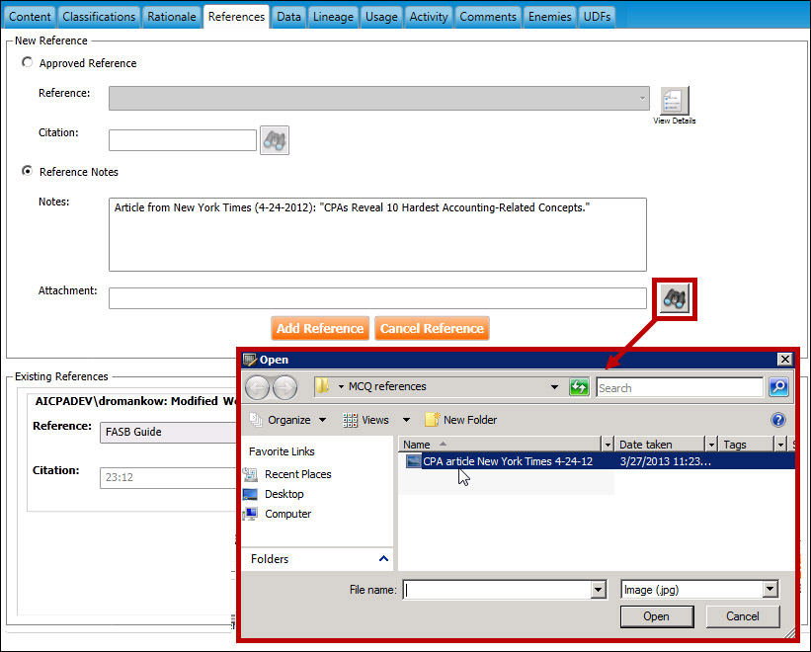Click the Cancel Reference button

432,329
